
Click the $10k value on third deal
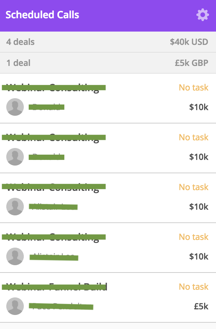(x=199, y=207)
